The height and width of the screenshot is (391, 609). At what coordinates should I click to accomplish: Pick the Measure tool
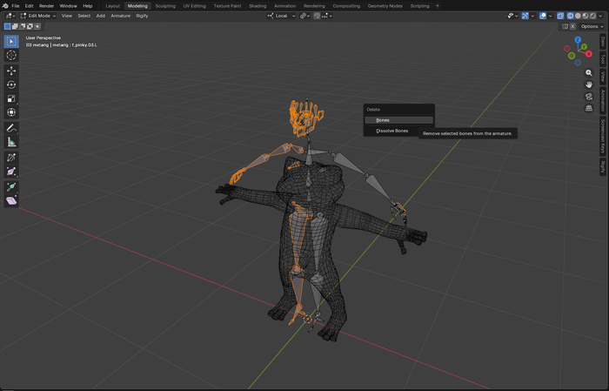[11, 141]
